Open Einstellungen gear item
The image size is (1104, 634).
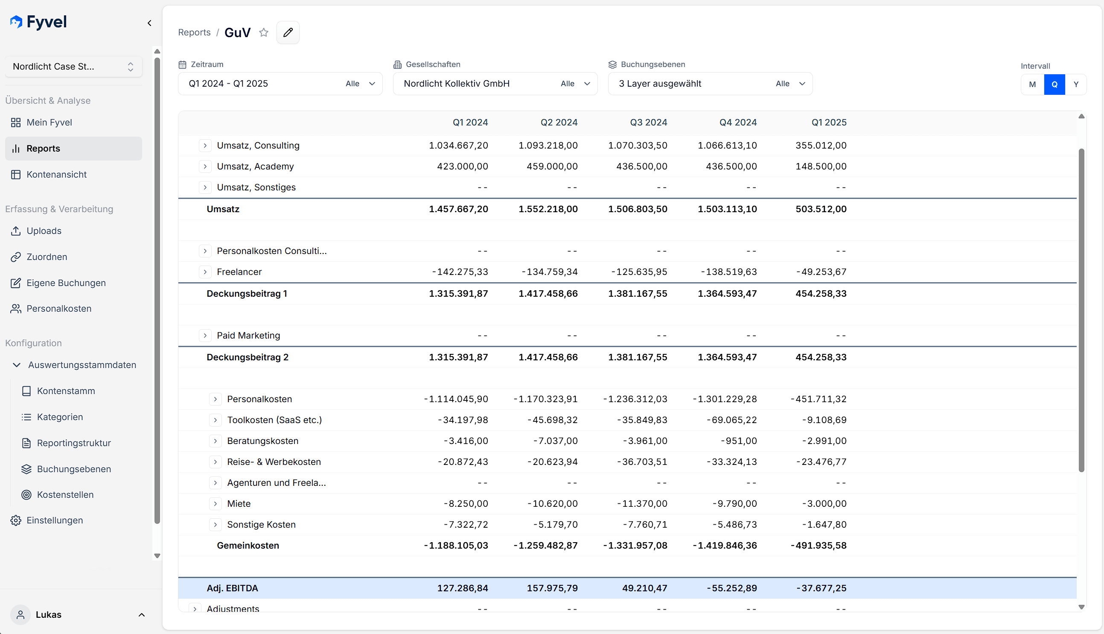pyautogui.click(x=73, y=520)
